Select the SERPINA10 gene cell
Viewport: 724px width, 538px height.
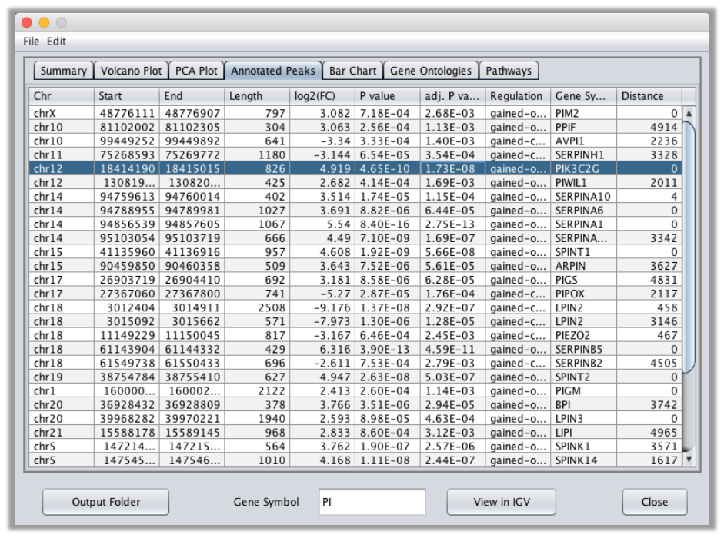(x=583, y=197)
